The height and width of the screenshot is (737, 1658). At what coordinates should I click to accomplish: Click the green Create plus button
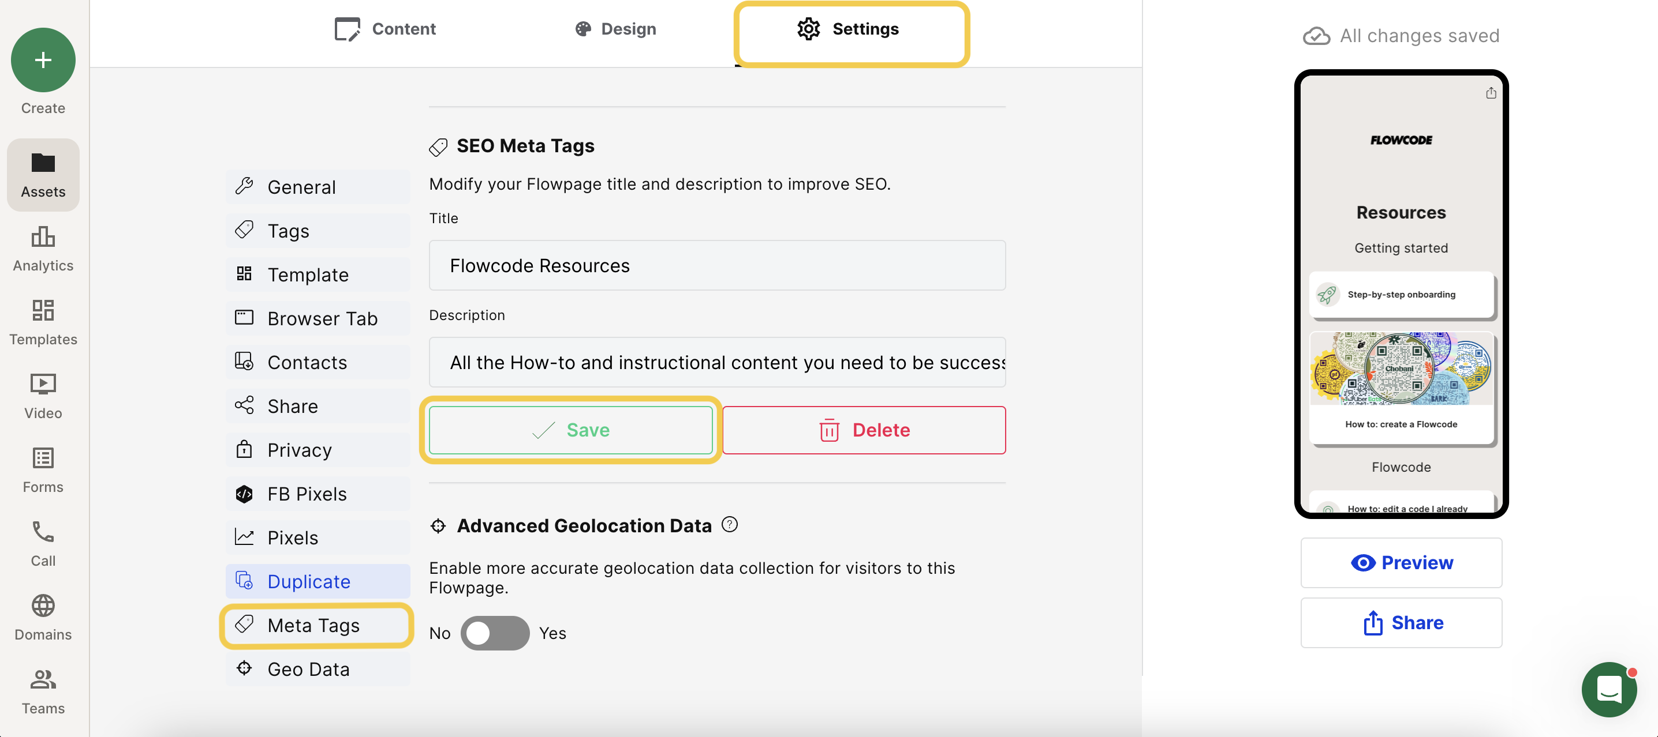(43, 60)
